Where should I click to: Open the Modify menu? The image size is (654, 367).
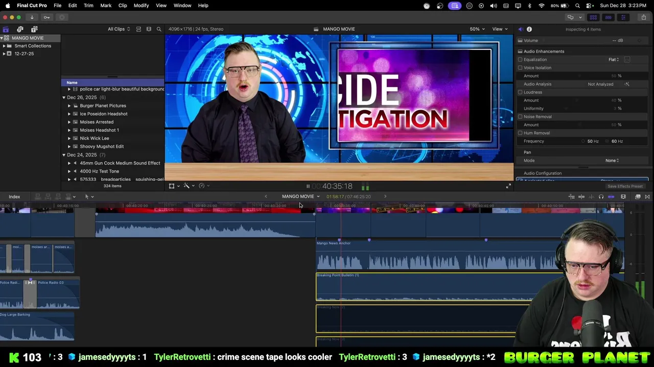141,6
